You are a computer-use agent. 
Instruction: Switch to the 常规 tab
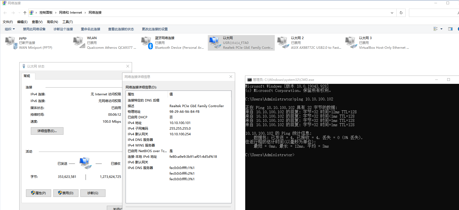tap(27, 76)
